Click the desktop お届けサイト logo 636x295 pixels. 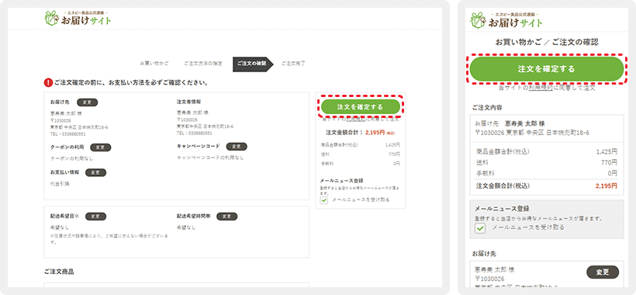pos(77,19)
